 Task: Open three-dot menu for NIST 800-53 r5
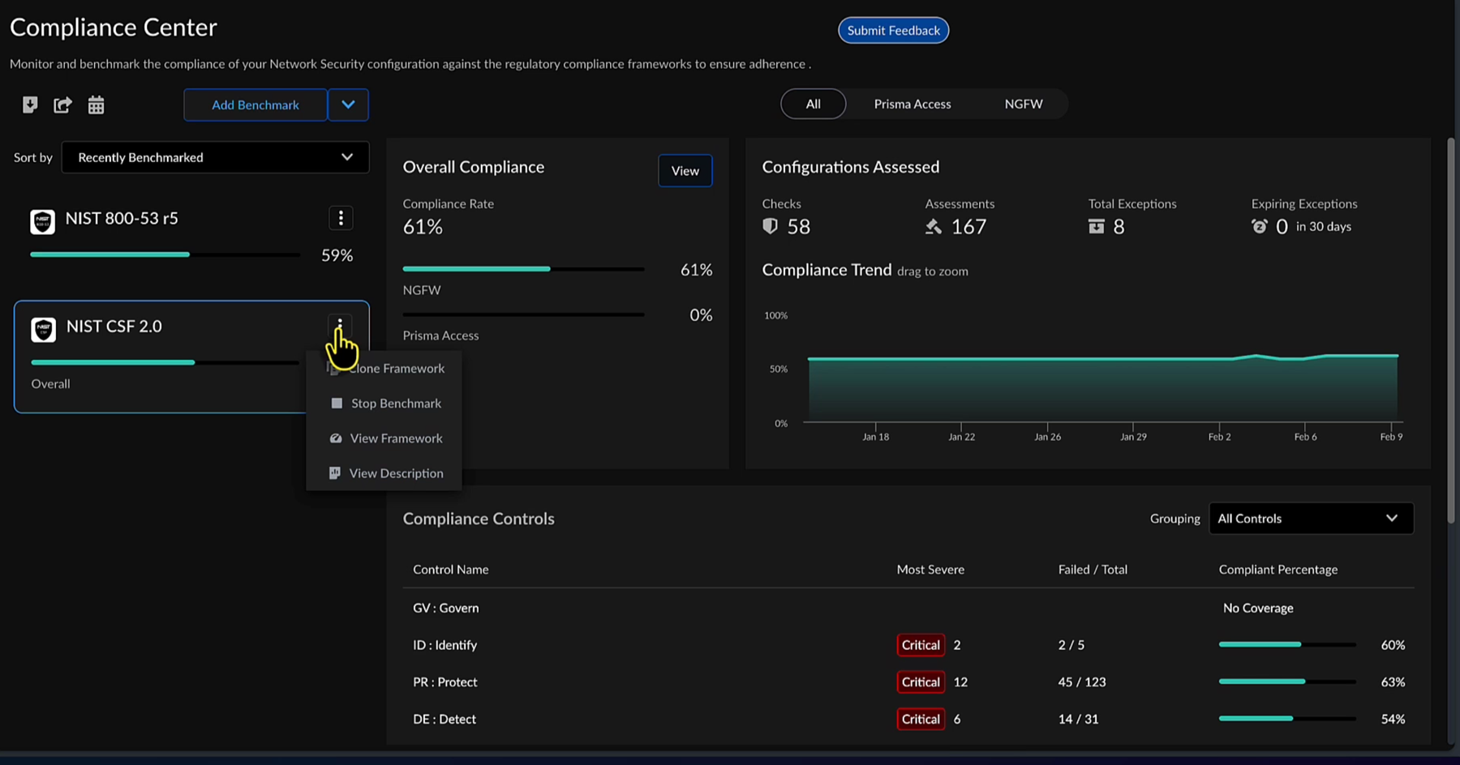click(x=341, y=218)
